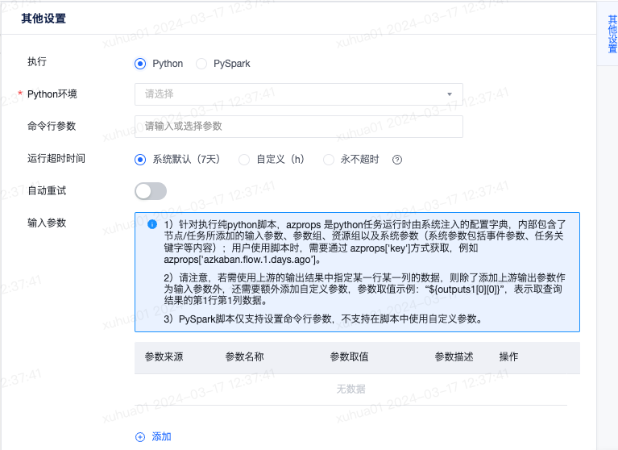Click the 自动重试 label

pos(47,191)
